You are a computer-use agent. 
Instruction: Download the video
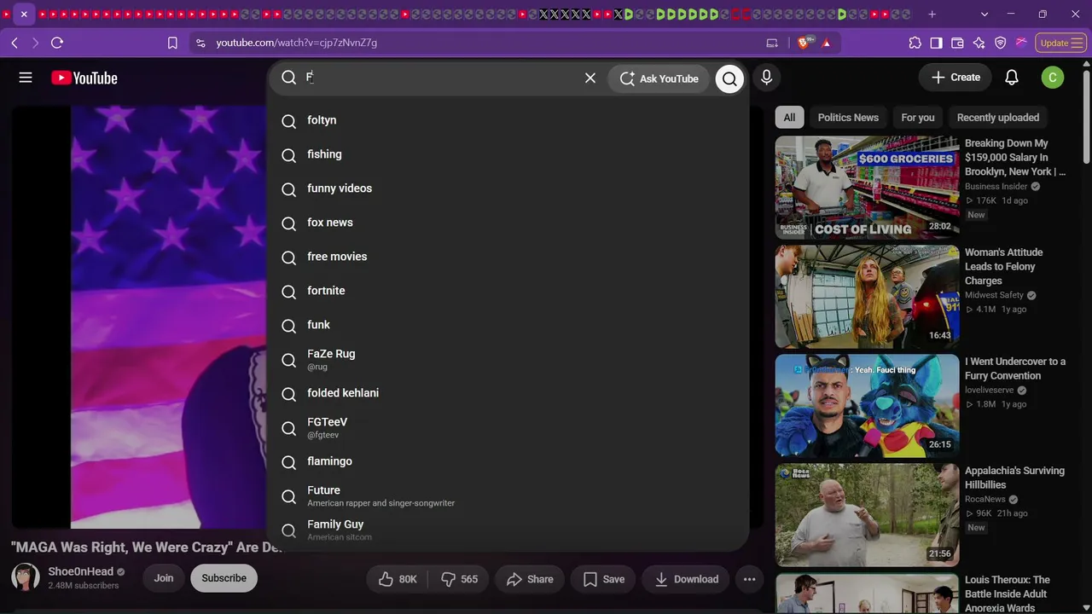click(686, 579)
